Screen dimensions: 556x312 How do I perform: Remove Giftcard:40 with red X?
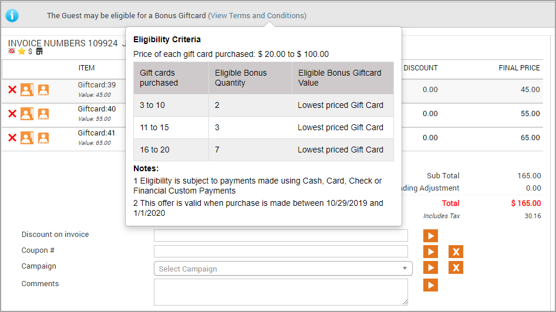point(12,114)
